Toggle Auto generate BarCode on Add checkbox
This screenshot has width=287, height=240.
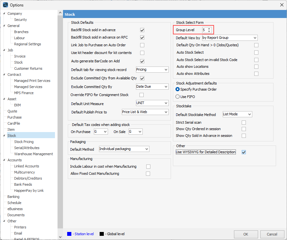click(x=142, y=61)
